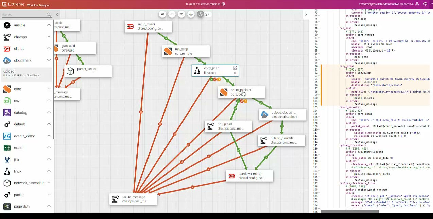
Task: Click the events_demo pack icon
Action: tap(7, 136)
